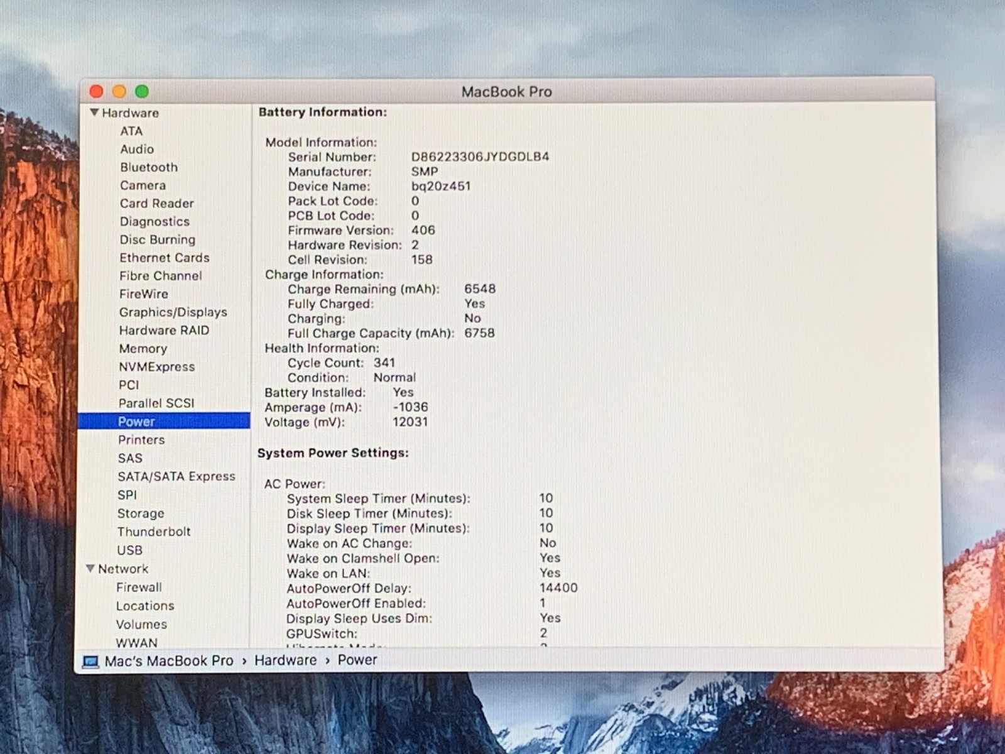Click the Cell Revision value 158
The height and width of the screenshot is (754, 1005).
(x=422, y=260)
